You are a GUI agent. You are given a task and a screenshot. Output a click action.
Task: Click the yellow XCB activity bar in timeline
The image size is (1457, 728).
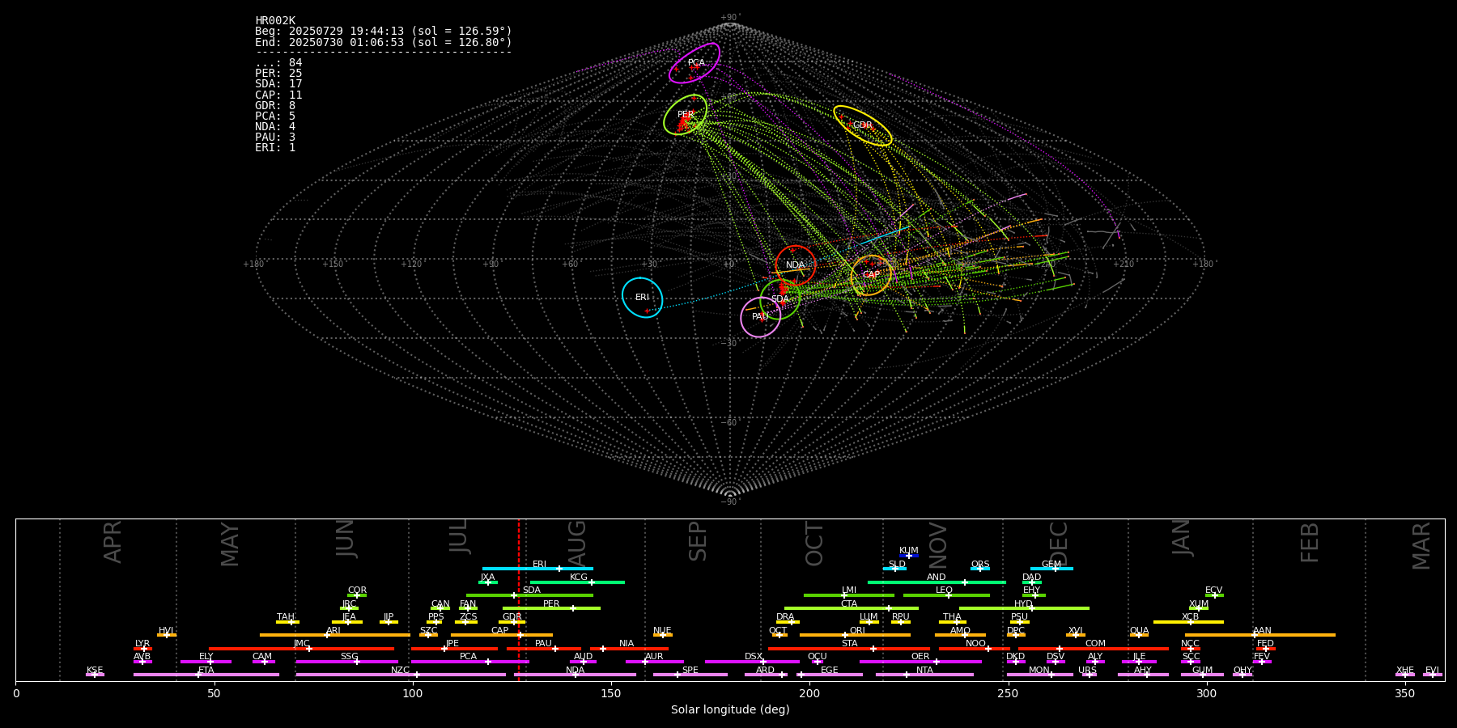tap(1188, 622)
